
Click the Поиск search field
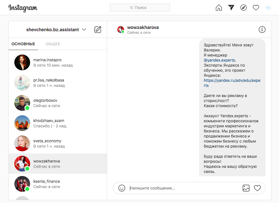(x=140, y=8)
